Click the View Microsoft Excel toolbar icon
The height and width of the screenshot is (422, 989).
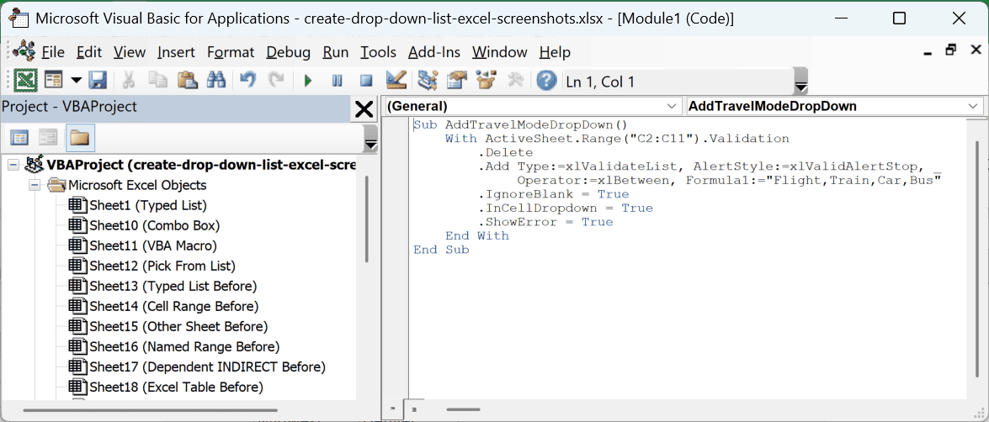(x=26, y=81)
